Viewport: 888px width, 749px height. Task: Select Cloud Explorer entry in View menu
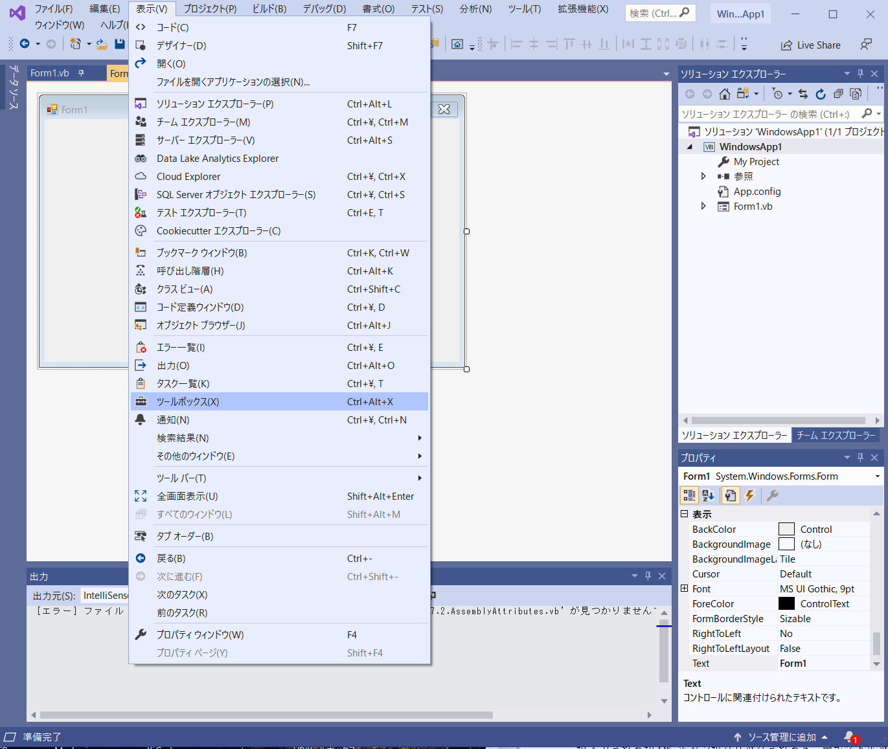coord(279,176)
